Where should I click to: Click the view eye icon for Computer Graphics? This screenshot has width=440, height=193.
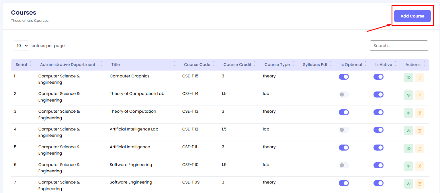point(408,77)
